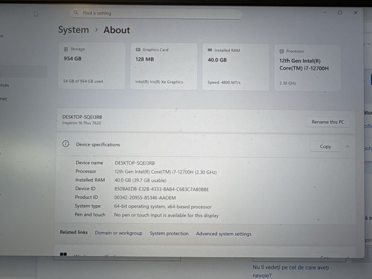The image size is (372, 279).
Task: Click the About breadcrumb heading
Action: pyautogui.click(x=117, y=30)
